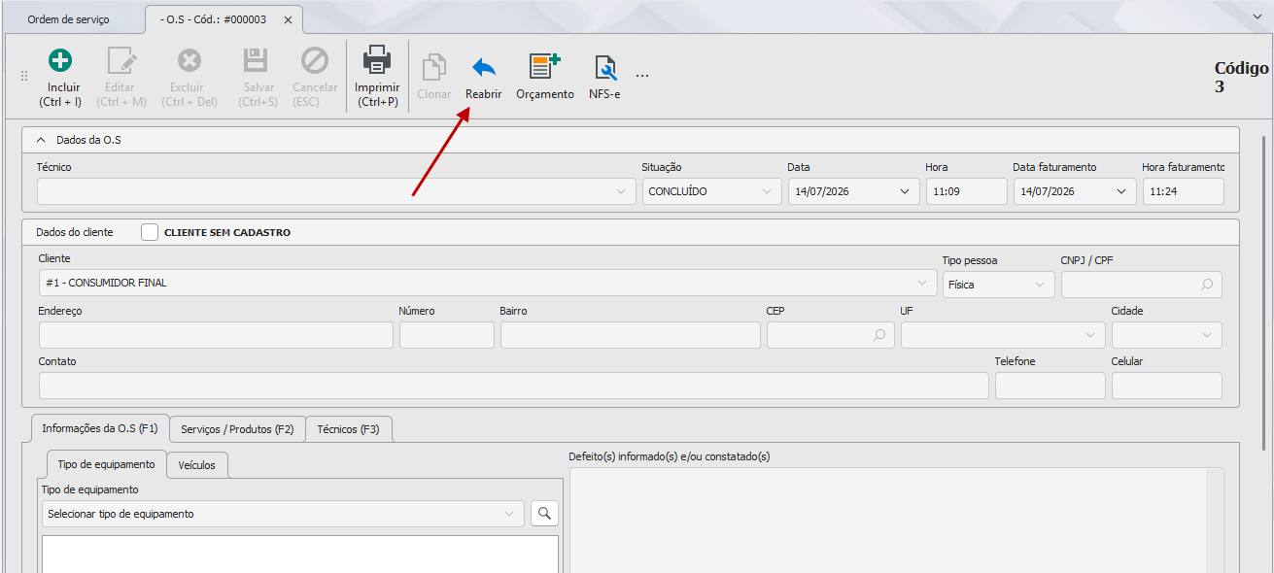The image size is (1274, 573).
Task: Search equipment type with magnifier button
Action: pos(545,514)
